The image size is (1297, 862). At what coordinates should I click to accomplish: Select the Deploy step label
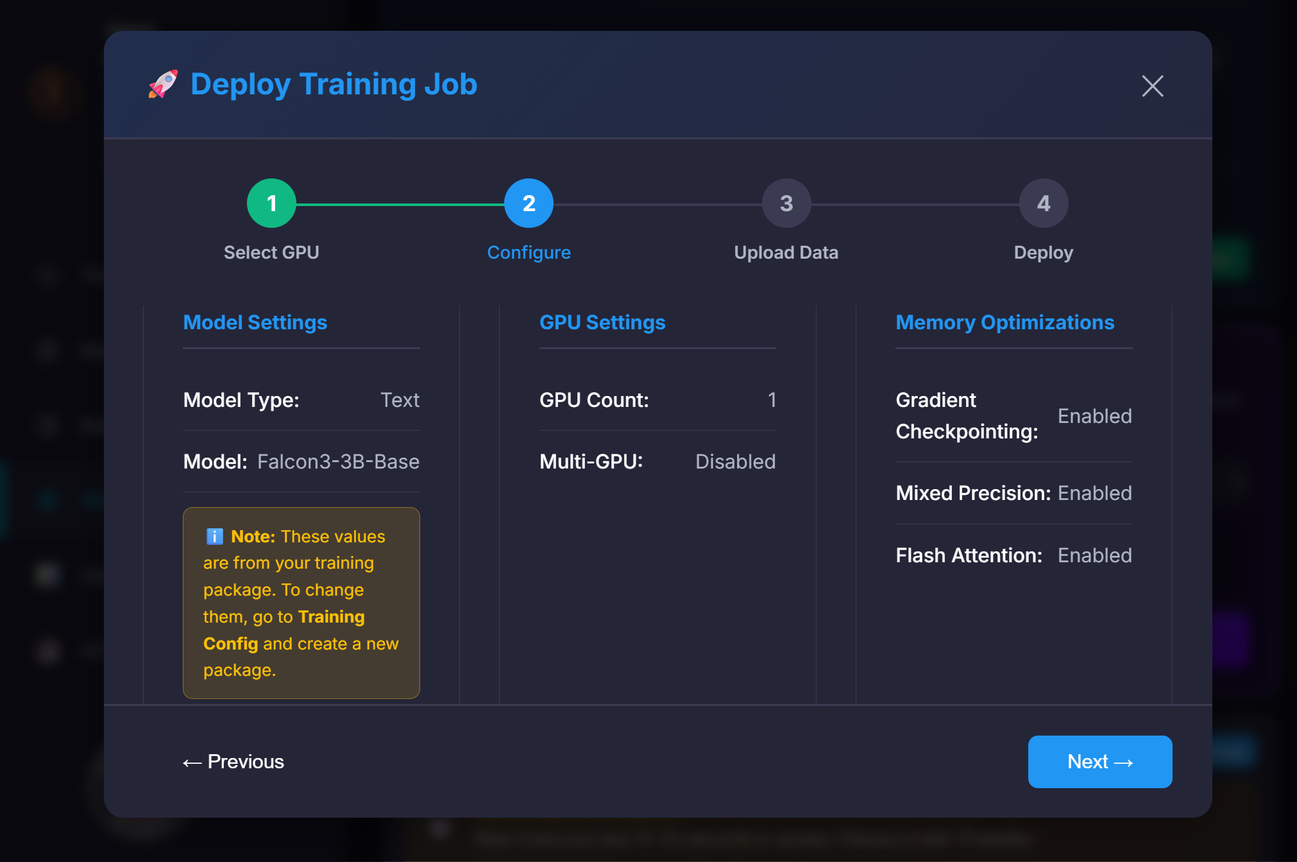pyautogui.click(x=1044, y=252)
